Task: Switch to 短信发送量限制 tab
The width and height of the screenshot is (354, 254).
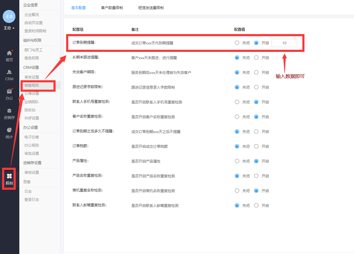Action: coord(151,8)
